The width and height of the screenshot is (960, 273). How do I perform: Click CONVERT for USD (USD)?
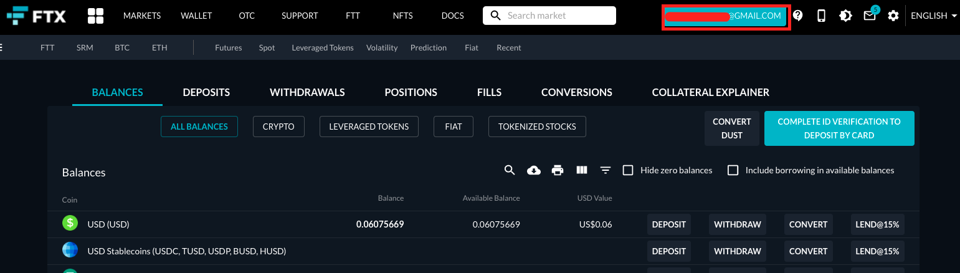tap(808, 224)
